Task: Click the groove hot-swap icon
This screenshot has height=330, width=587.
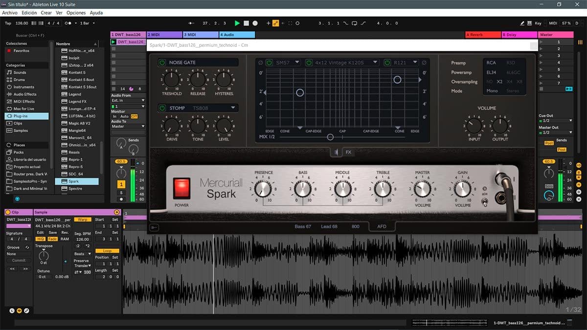Action: point(27,247)
